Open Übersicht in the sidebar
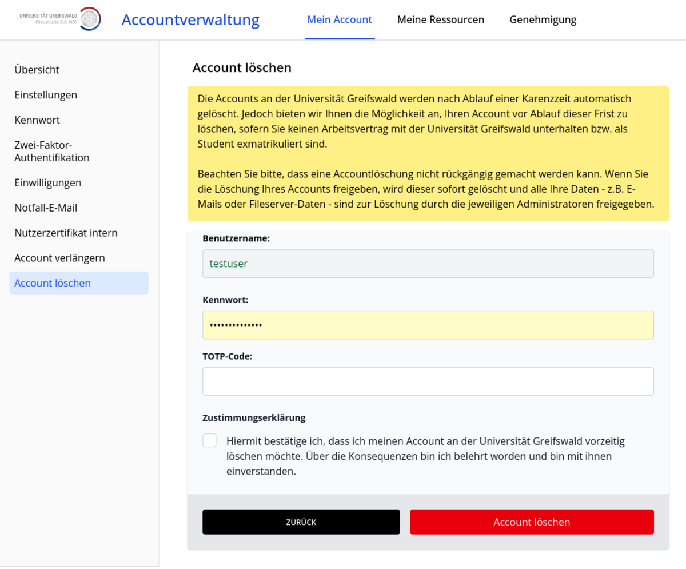The image size is (686, 569). click(37, 70)
